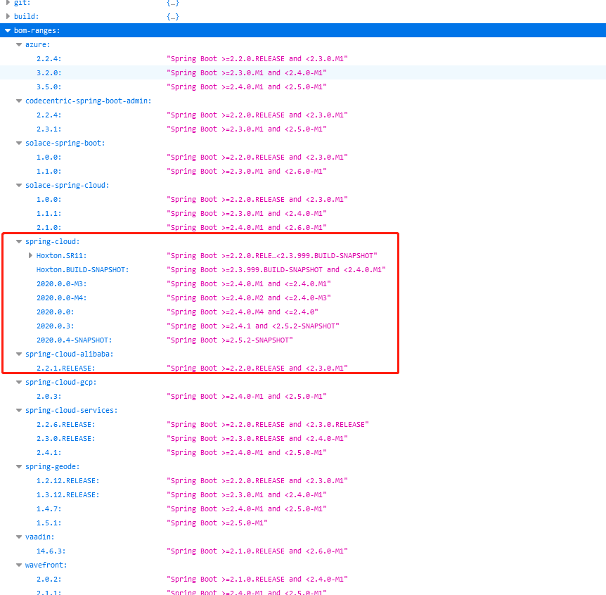Select the azure 3.5.0 key
606x595 pixels.
49,87
